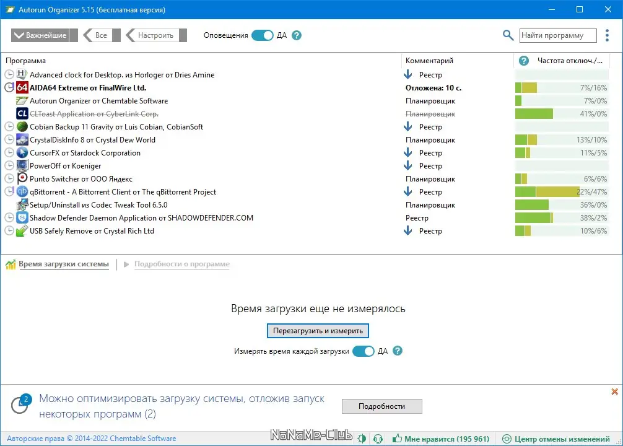Click inside the Найти программу search field

pos(558,35)
